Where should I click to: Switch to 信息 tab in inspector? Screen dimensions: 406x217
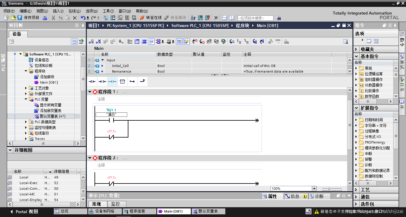click(296, 196)
